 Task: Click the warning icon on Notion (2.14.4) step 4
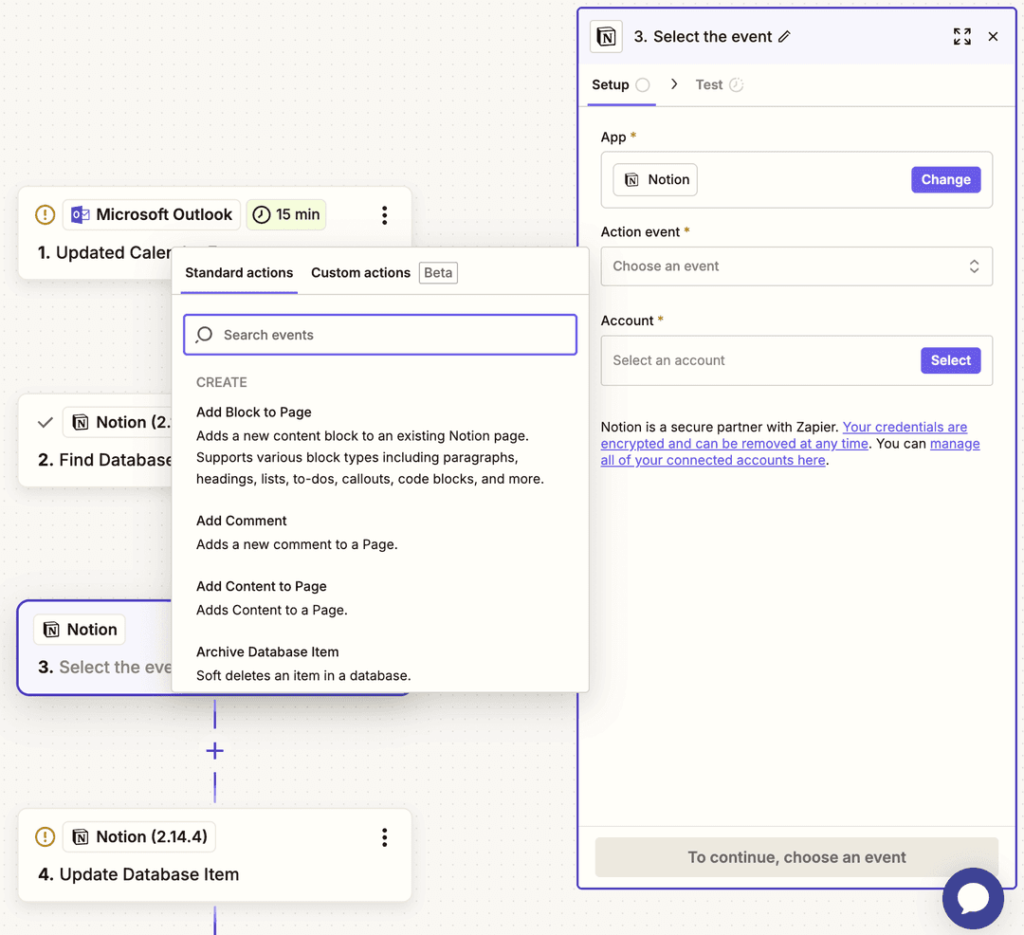coord(46,837)
